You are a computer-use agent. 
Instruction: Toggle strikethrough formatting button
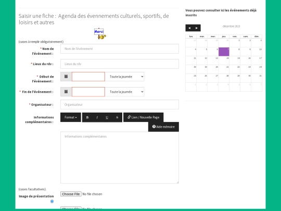pyautogui.click(x=117, y=117)
